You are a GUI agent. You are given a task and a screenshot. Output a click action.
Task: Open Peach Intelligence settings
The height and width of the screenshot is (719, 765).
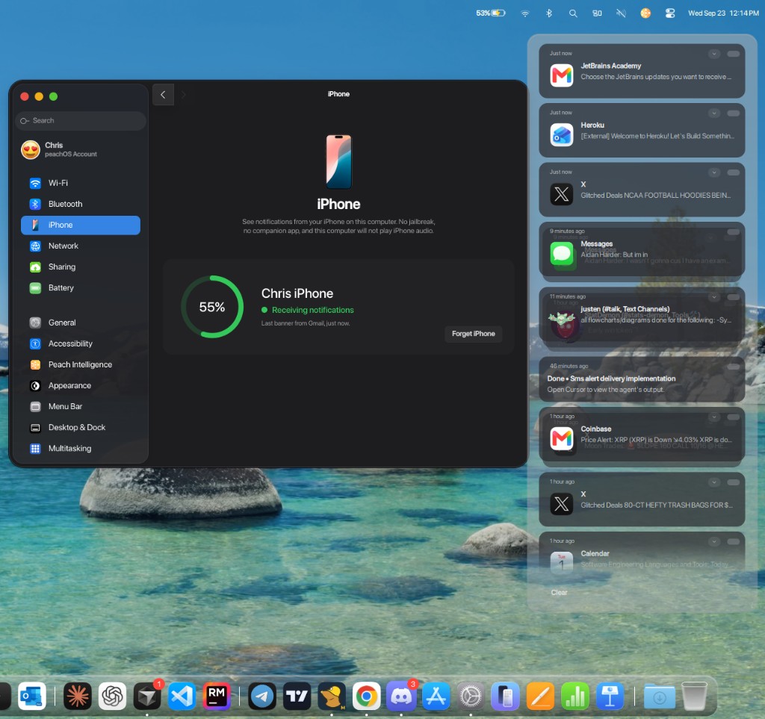[81, 364]
